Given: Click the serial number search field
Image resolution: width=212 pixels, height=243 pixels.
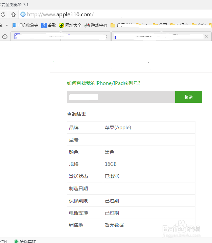Looking at the screenshot, I should [121, 97].
